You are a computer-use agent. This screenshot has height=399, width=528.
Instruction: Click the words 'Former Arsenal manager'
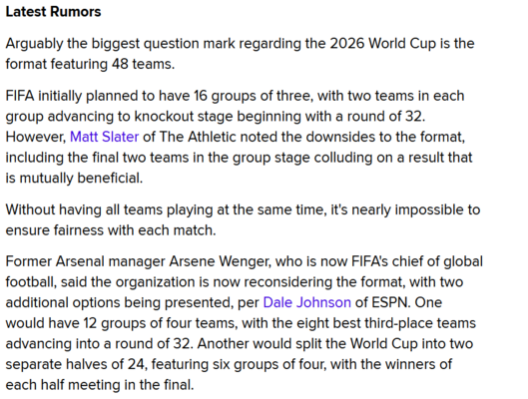tap(85, 261)
